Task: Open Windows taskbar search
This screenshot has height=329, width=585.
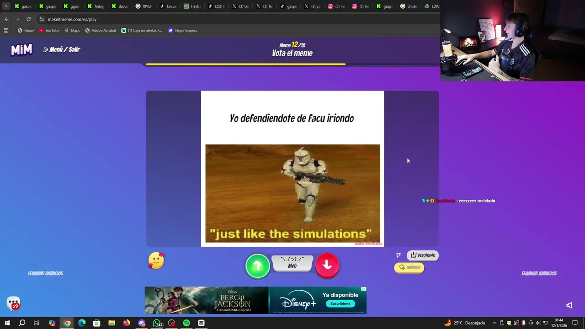Action: [21, 323]
